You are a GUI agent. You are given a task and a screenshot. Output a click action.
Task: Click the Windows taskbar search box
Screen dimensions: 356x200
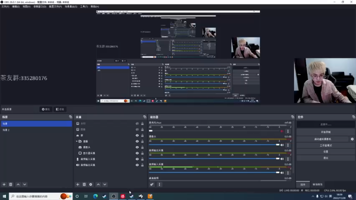click(41, 196)
